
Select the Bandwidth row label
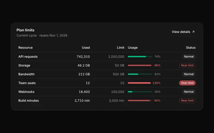[26, 74]
